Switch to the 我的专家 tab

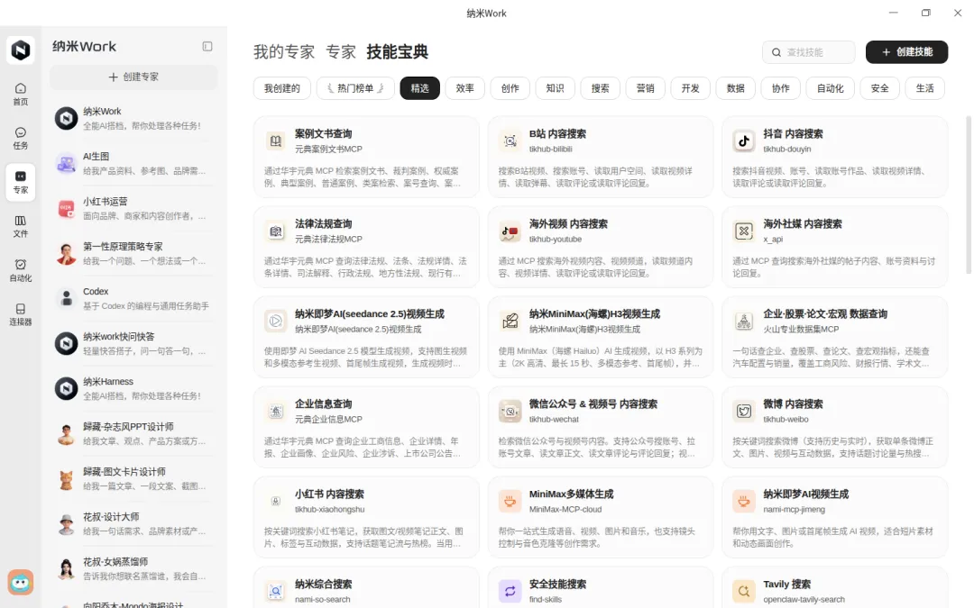click(284, 51)
